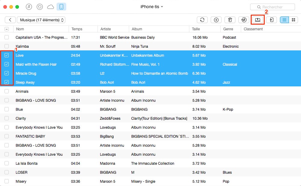Send selected songs to iTunes
The image size is (301, 186).
click(244, 20)
